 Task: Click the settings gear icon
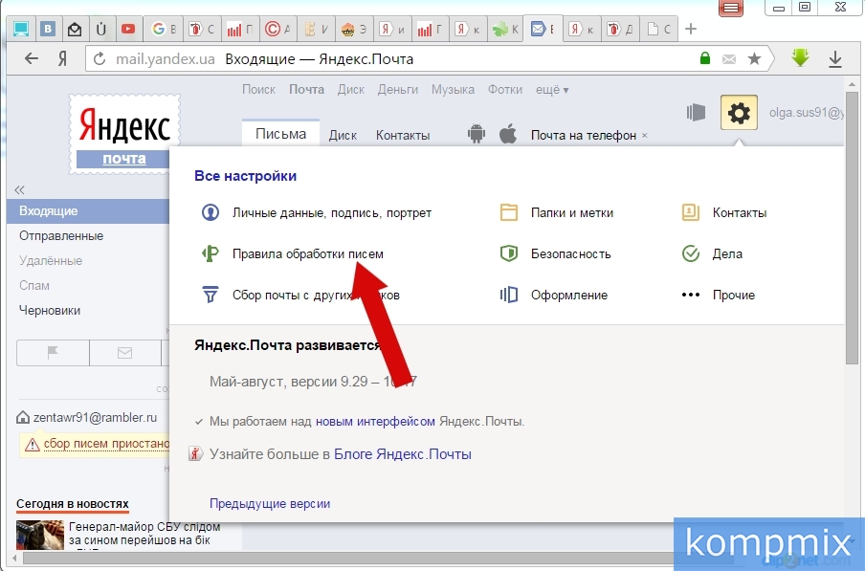pos(739,114)
